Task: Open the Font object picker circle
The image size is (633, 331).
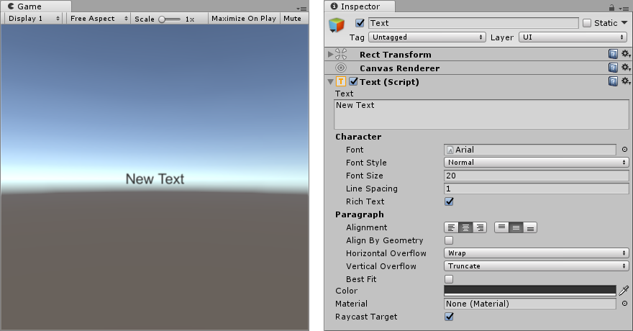Action: pos(624,150)
